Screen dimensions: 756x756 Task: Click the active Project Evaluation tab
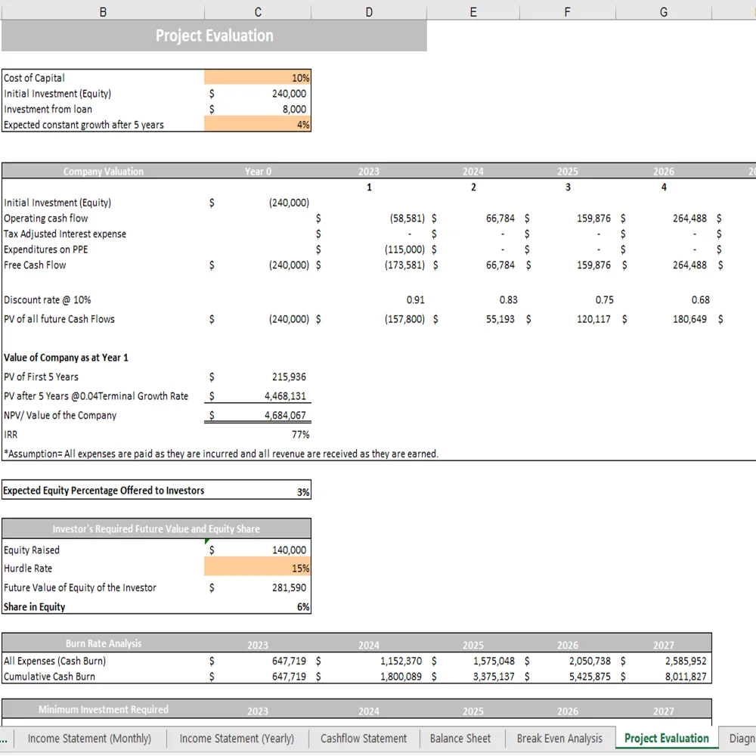pyautogui.click(x=666, y=738)
